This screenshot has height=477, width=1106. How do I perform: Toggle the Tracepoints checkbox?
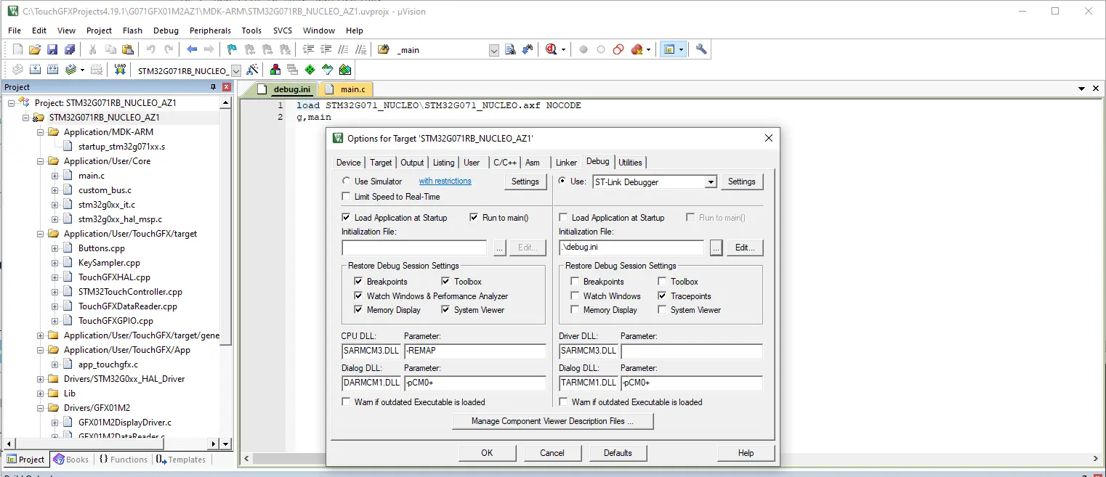(662, 296)
